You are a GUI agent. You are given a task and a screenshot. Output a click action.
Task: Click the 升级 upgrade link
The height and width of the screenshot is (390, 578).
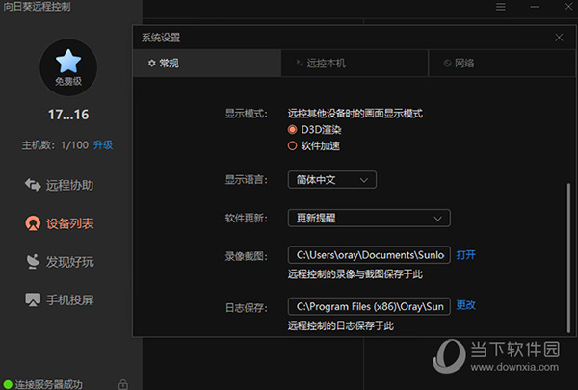(x=103, y=144)
